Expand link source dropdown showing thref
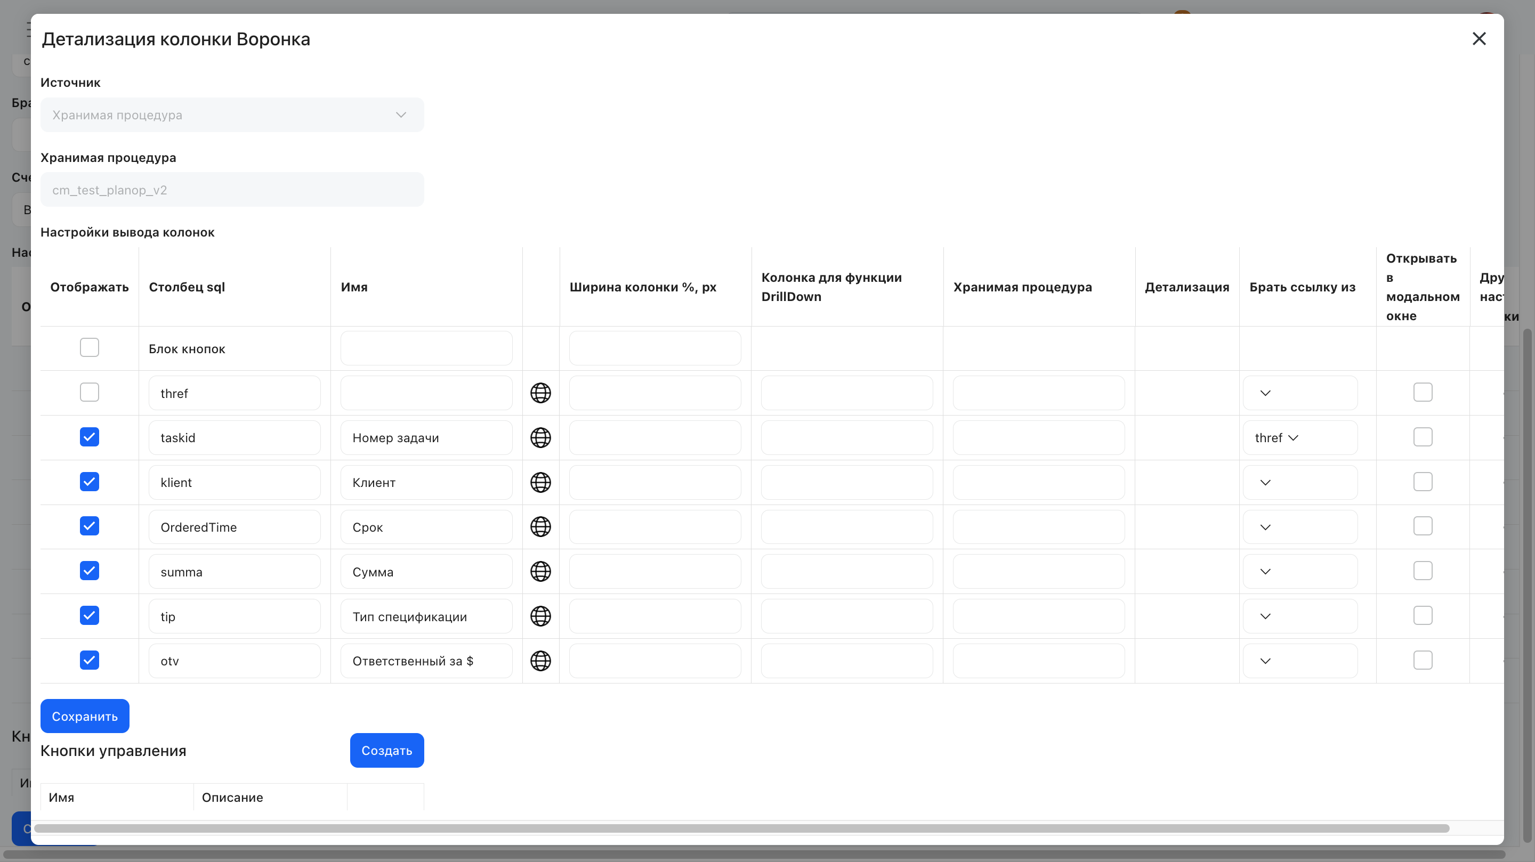 point(1300,438)
